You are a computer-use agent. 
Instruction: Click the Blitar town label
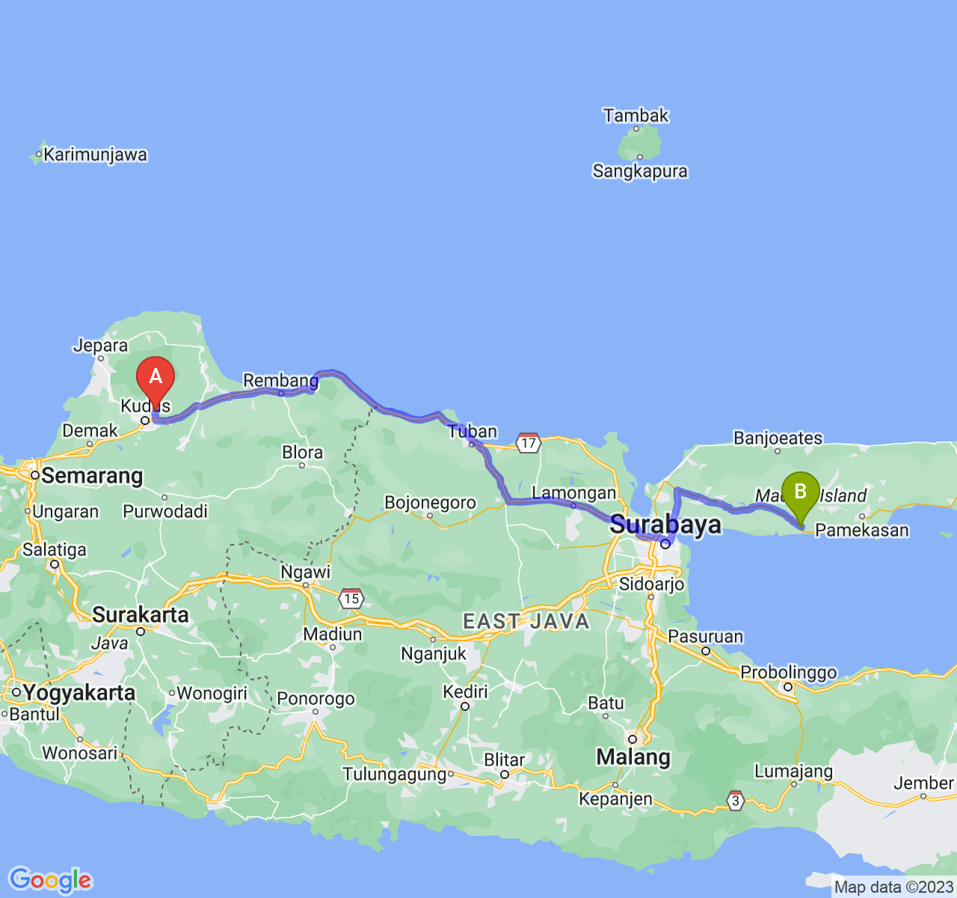505,760
